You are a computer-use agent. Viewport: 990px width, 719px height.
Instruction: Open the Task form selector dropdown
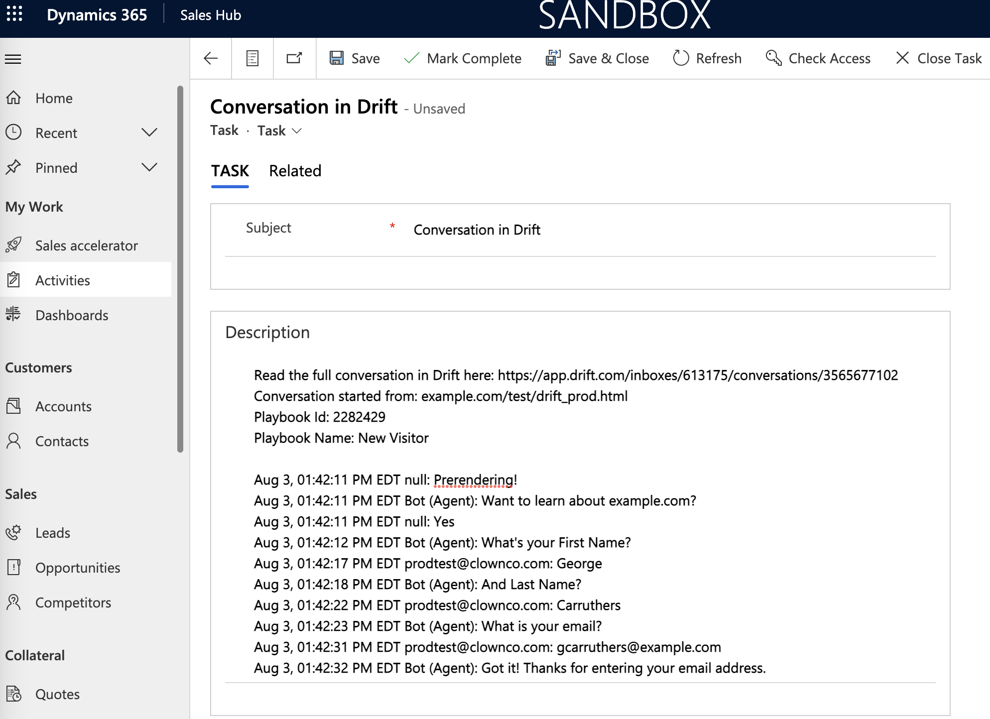point(280,131)
